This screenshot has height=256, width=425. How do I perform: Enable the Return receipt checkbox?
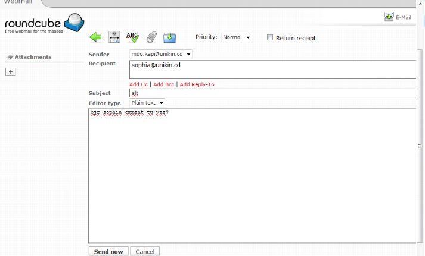[270, 37]
